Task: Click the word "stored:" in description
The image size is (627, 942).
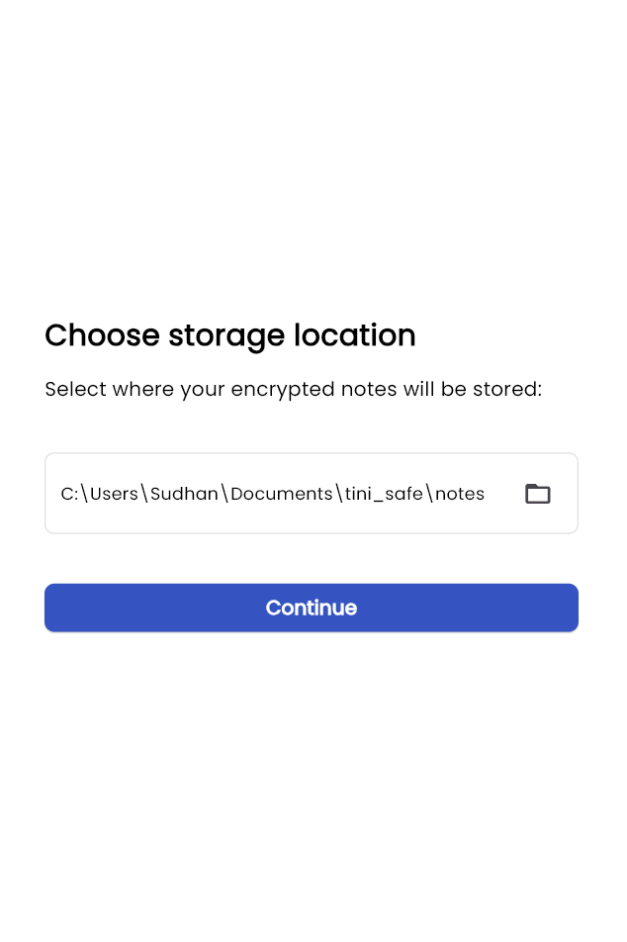Action: click(507, 389)
